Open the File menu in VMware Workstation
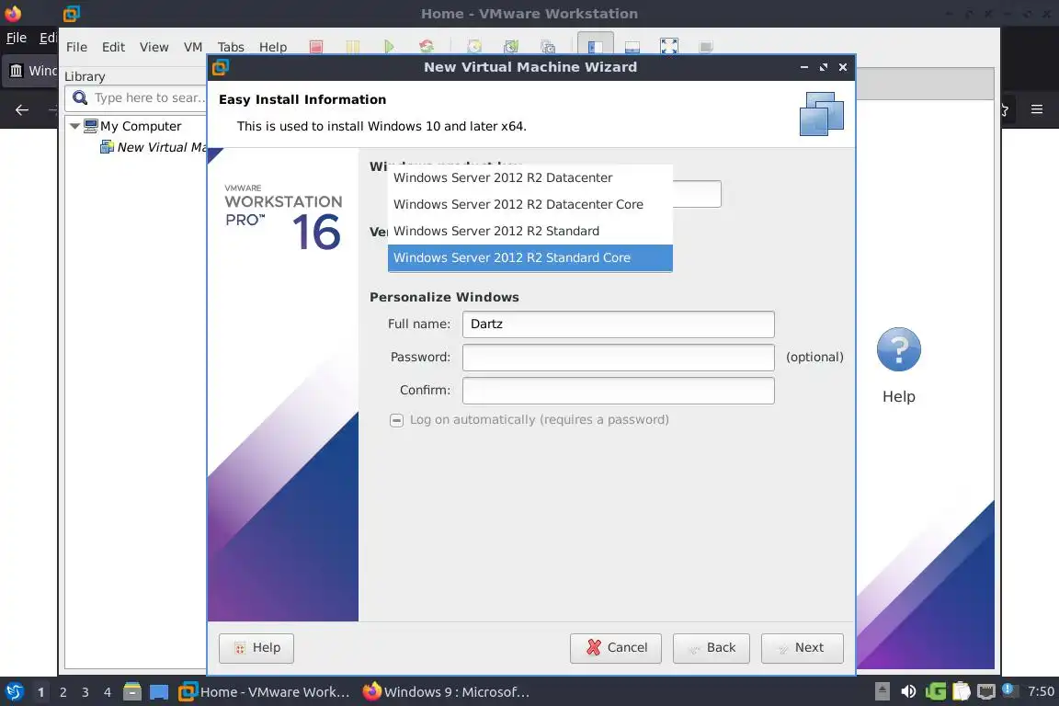Viewport: 1059px width, 706px height. coord(76,47)
